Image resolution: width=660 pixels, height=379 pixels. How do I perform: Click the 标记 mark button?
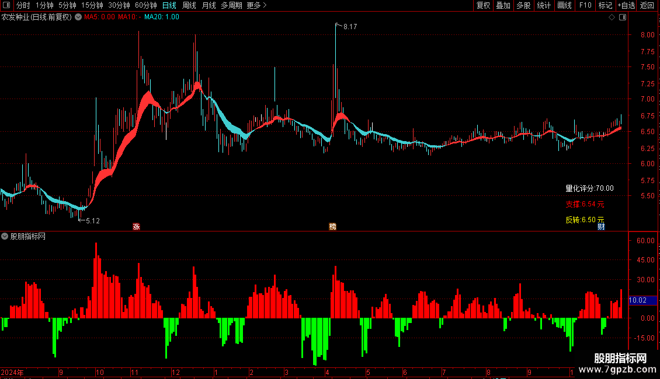pyautogui.click(x=605, y=5)
